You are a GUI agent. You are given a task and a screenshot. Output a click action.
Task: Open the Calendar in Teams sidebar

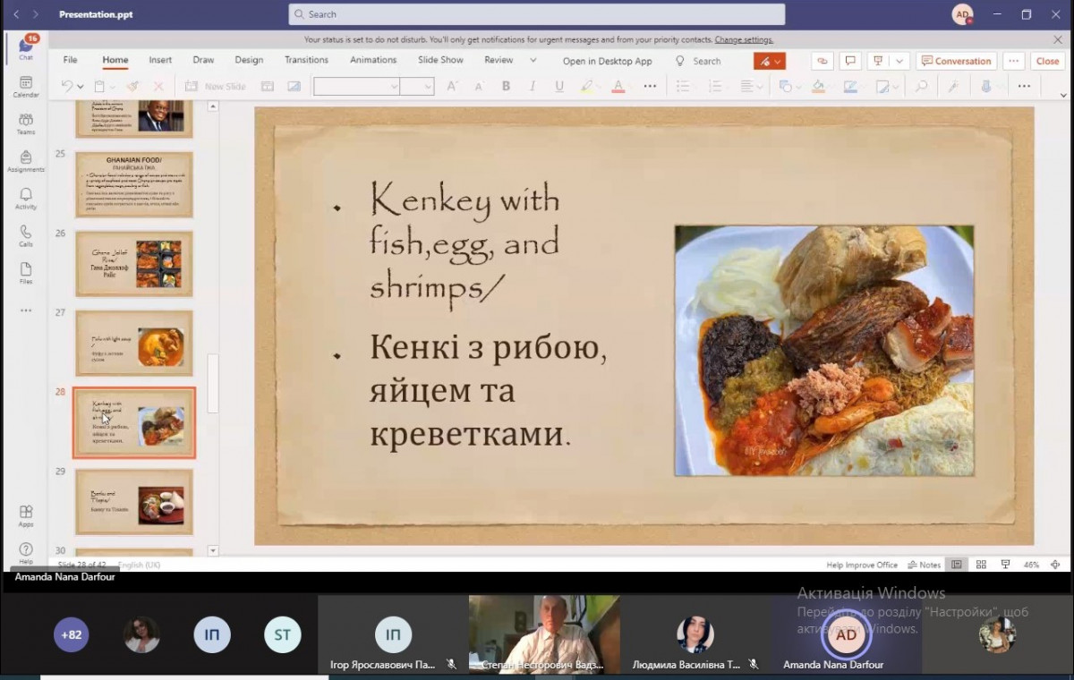pyautogui.click(x=26, y=85)
